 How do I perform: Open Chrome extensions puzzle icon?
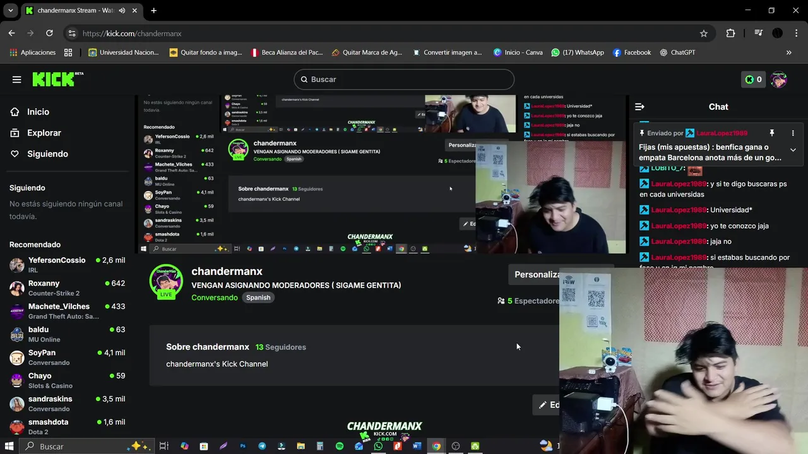pos(731,33)
